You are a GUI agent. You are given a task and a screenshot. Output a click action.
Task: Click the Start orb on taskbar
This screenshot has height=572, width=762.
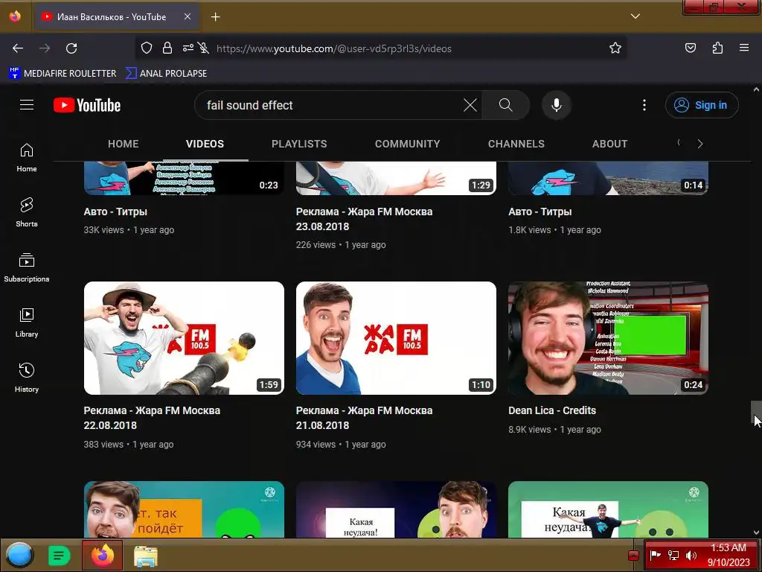[19, 556]
